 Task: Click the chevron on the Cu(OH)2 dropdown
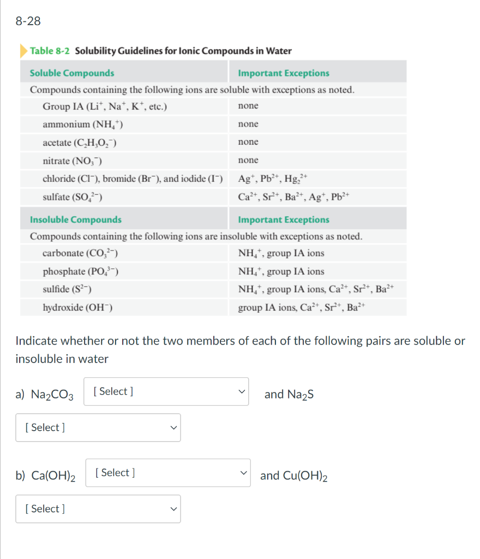pyautogui.click(x=173, y=509)
